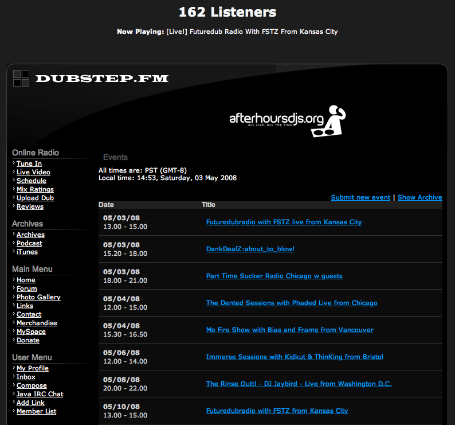Screen dimensions: 455x425
Task: Open the Member List
Action: point(36,411)
